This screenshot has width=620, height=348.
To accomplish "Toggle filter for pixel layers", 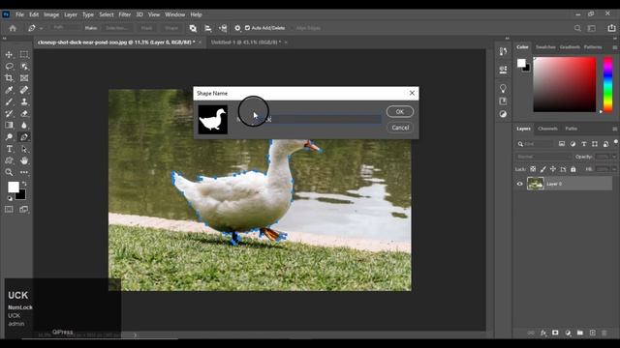I will [562, 144].
